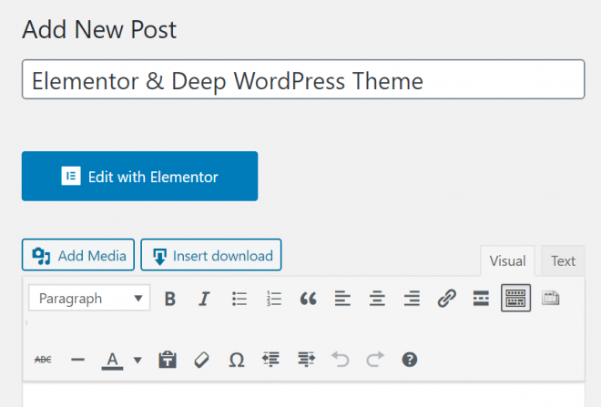Apply the text color
The image size is (601, 407).
[x=112, y=361]
